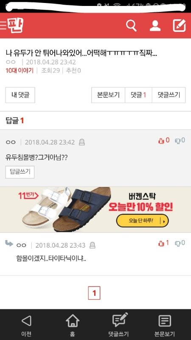Select page number 1 in pagination

(x=94, y=293)
